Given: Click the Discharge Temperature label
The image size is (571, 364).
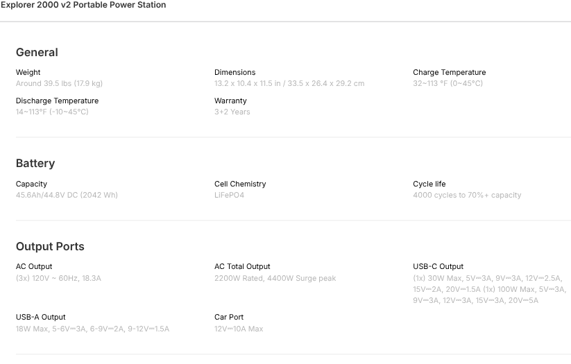Looking at the screenshot, I should 57,101.
